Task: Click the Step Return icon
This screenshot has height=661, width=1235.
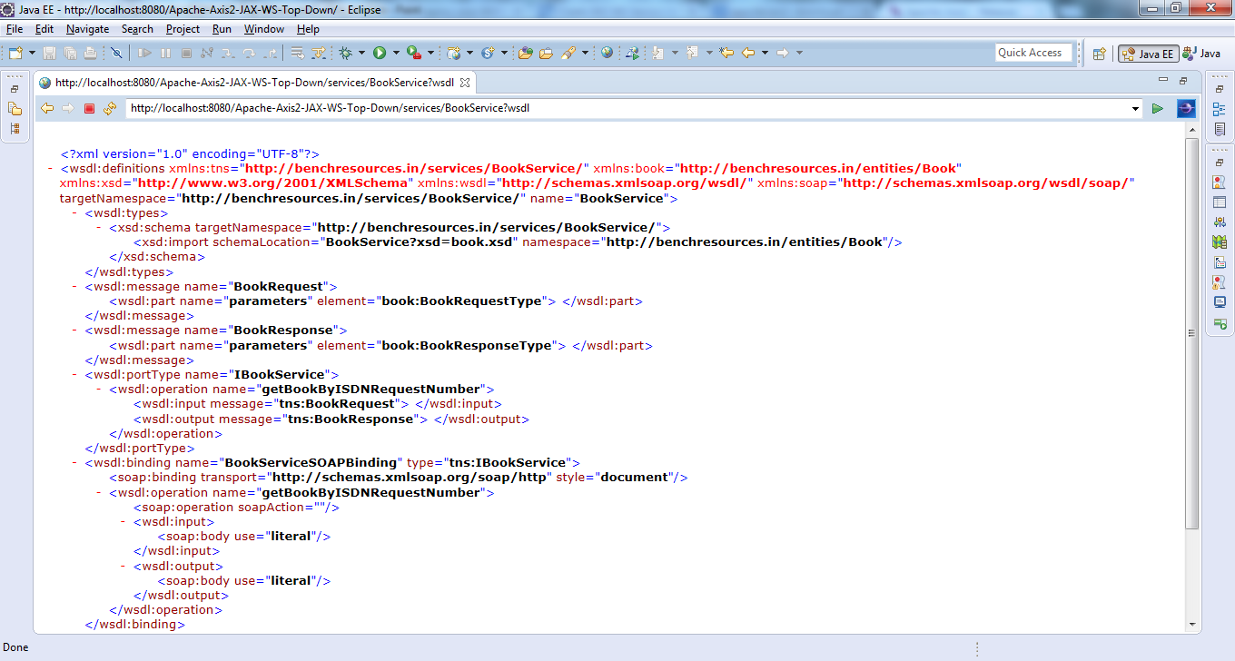Action: coord(270,53)
